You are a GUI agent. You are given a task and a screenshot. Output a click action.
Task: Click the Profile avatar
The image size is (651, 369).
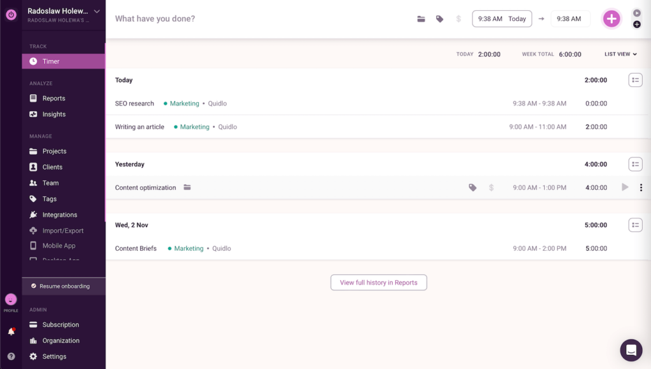[11, 299]
